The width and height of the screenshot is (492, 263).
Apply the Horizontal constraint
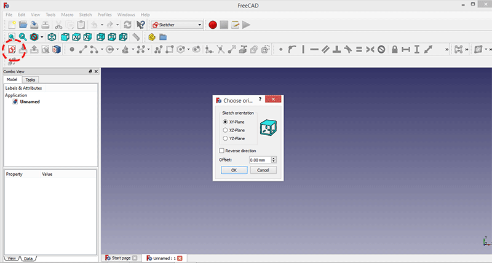[x=314, y=49]
